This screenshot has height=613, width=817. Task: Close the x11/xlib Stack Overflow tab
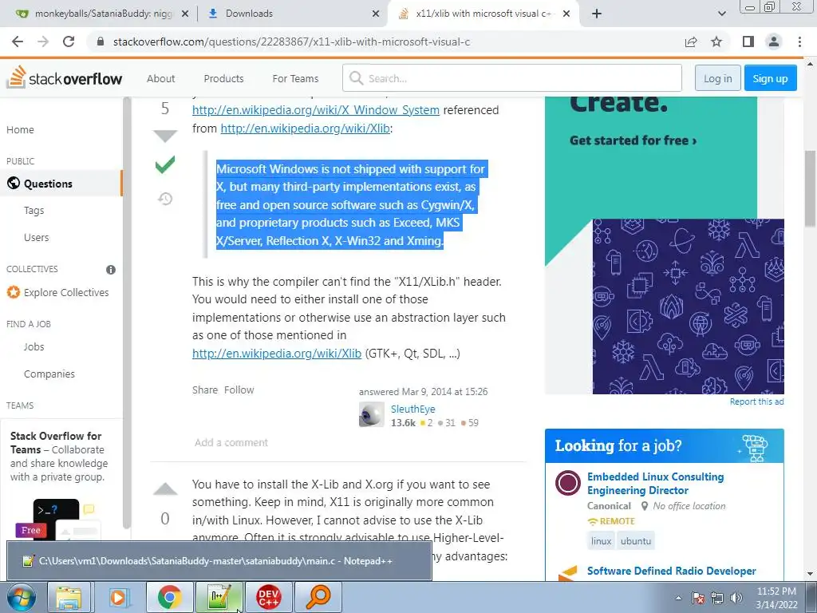pyautogui.click(x=567, y=14)
